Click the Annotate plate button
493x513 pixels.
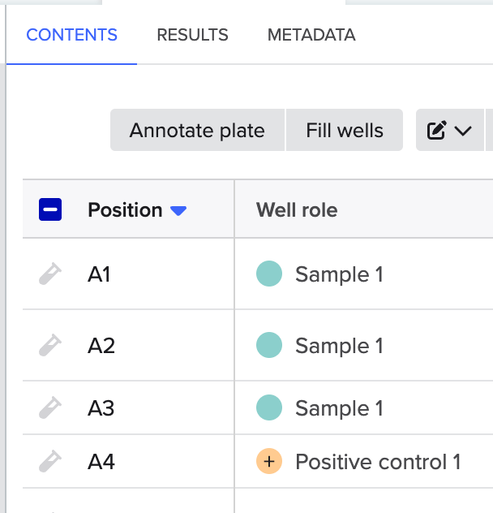pyautogui.click(x=197, y=130)
